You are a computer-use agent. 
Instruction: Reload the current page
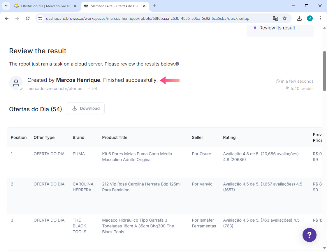(x=28, y=18)
